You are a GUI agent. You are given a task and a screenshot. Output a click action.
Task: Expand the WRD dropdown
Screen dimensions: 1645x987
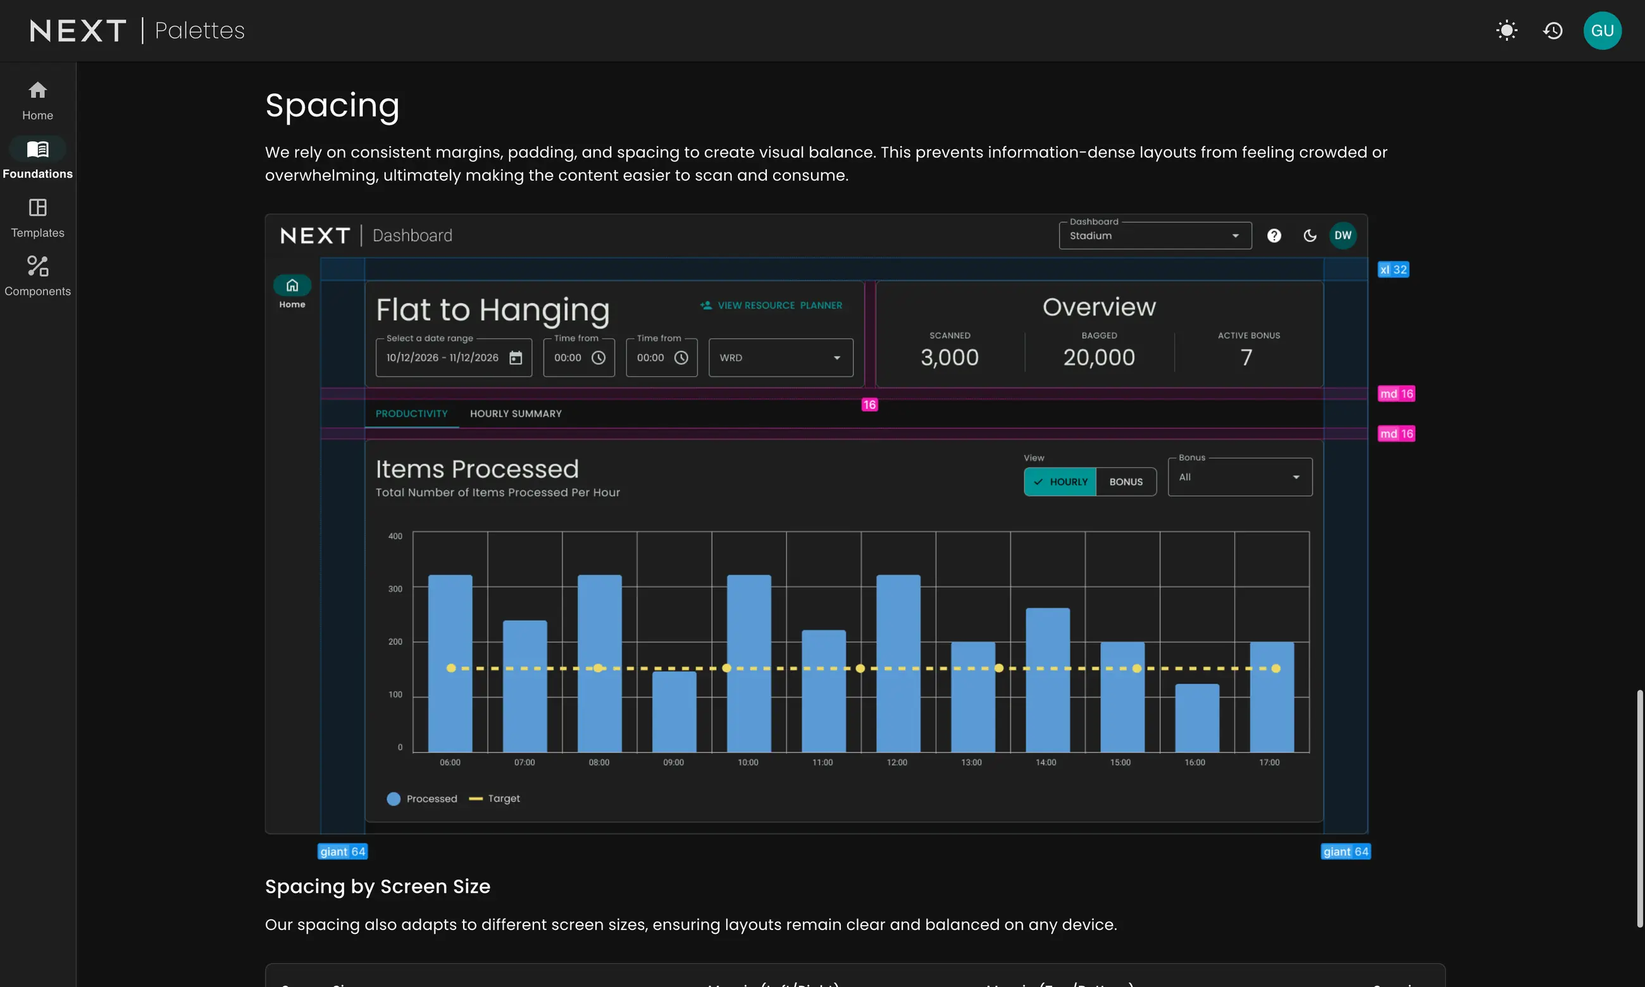click(781, 358)
